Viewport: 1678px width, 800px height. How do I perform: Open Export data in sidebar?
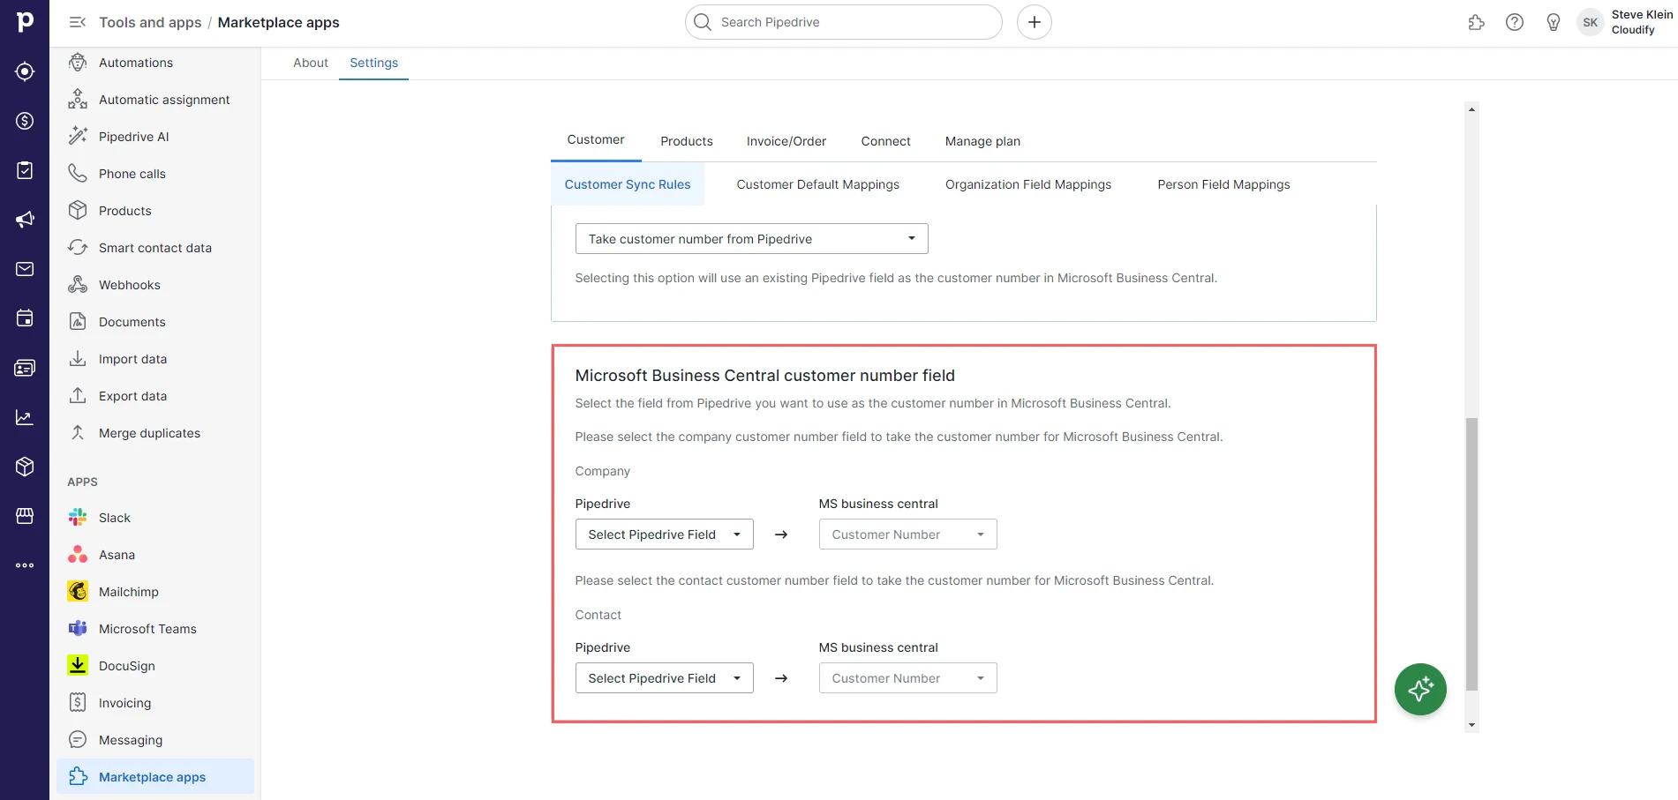click(x=155, y=396)
